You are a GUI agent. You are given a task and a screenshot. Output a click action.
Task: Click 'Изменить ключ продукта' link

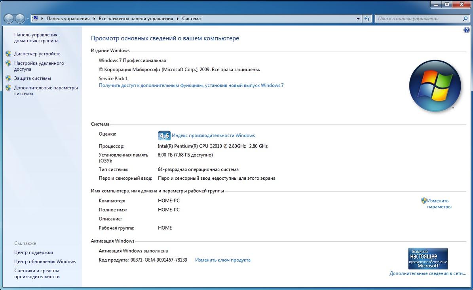coord(222,260)
